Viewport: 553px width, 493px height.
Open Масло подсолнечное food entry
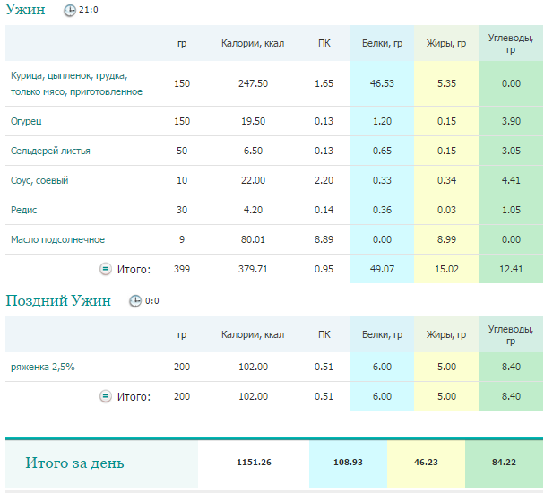58,240
